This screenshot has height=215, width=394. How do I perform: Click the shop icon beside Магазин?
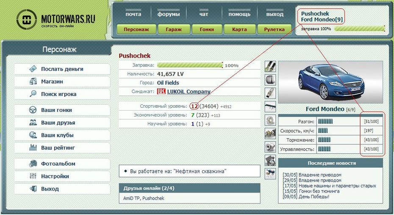point(33,82)
